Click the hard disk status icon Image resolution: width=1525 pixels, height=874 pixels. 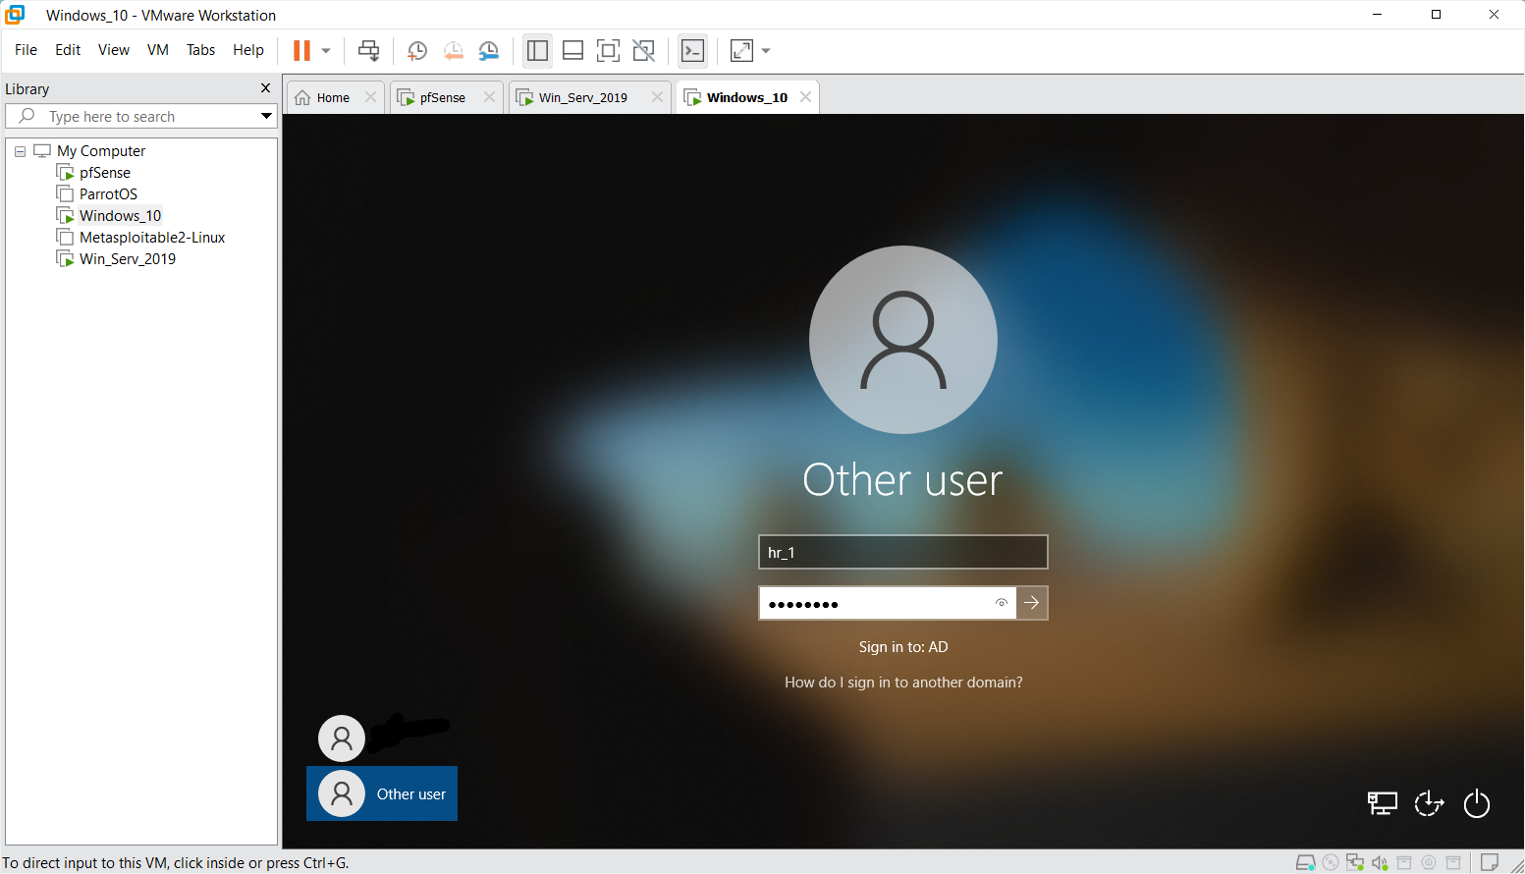[1306, 863]
